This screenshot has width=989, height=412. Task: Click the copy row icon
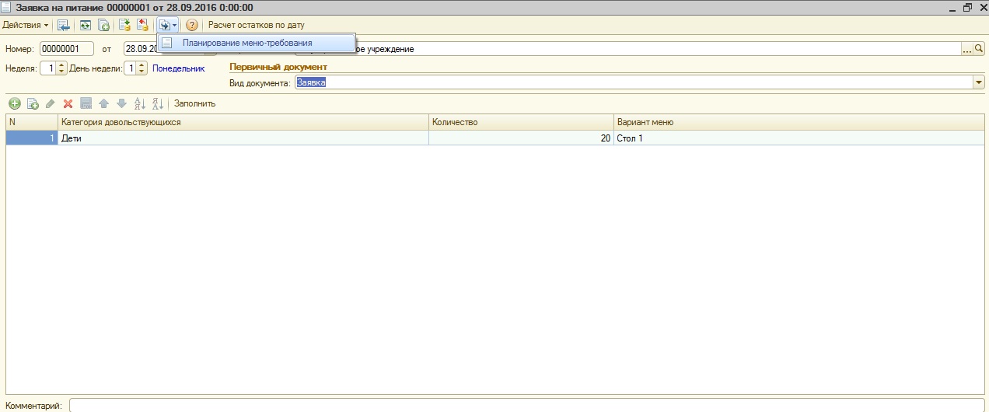pyautogui.click(x=33, y=103)
